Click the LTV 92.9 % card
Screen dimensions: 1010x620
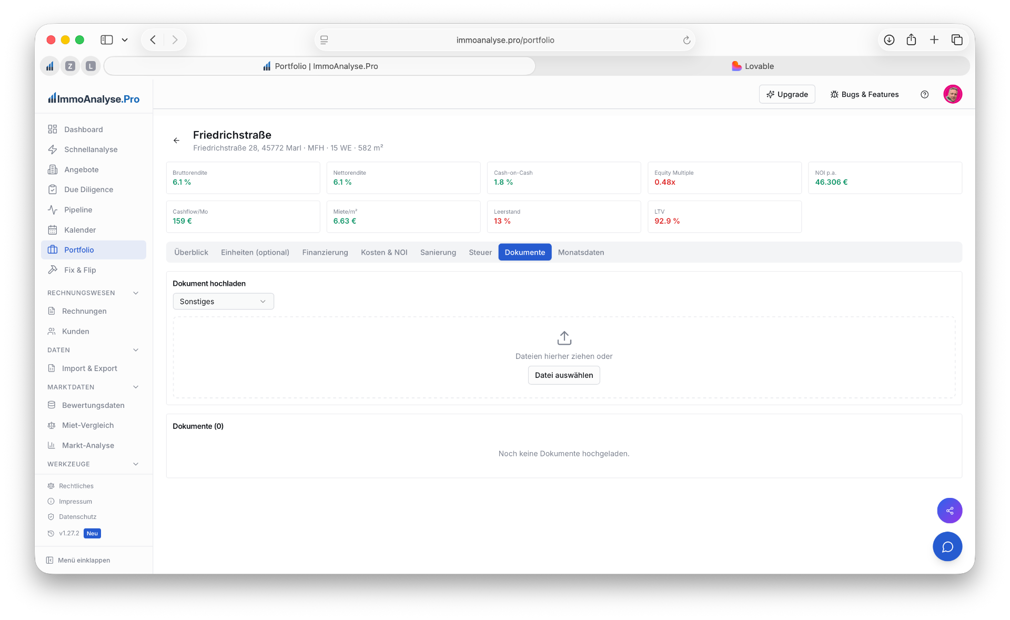(724, 217)
